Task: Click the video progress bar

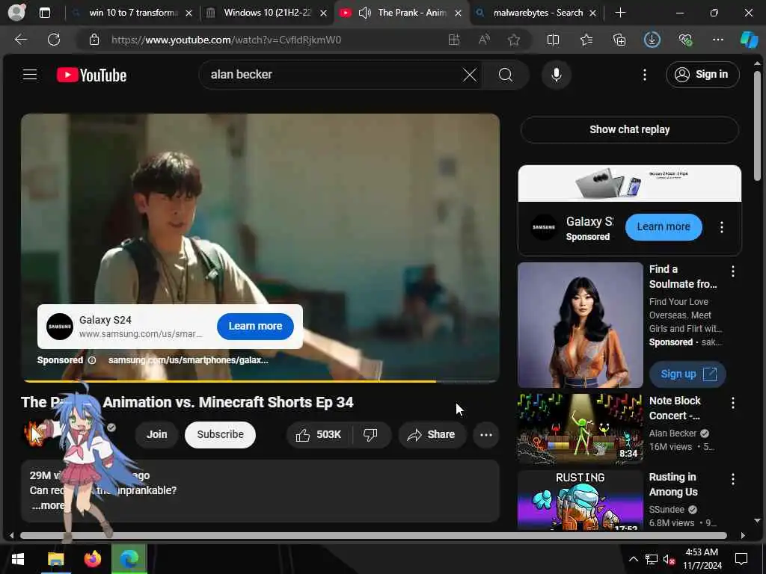Action: click(x=260, y=380)
